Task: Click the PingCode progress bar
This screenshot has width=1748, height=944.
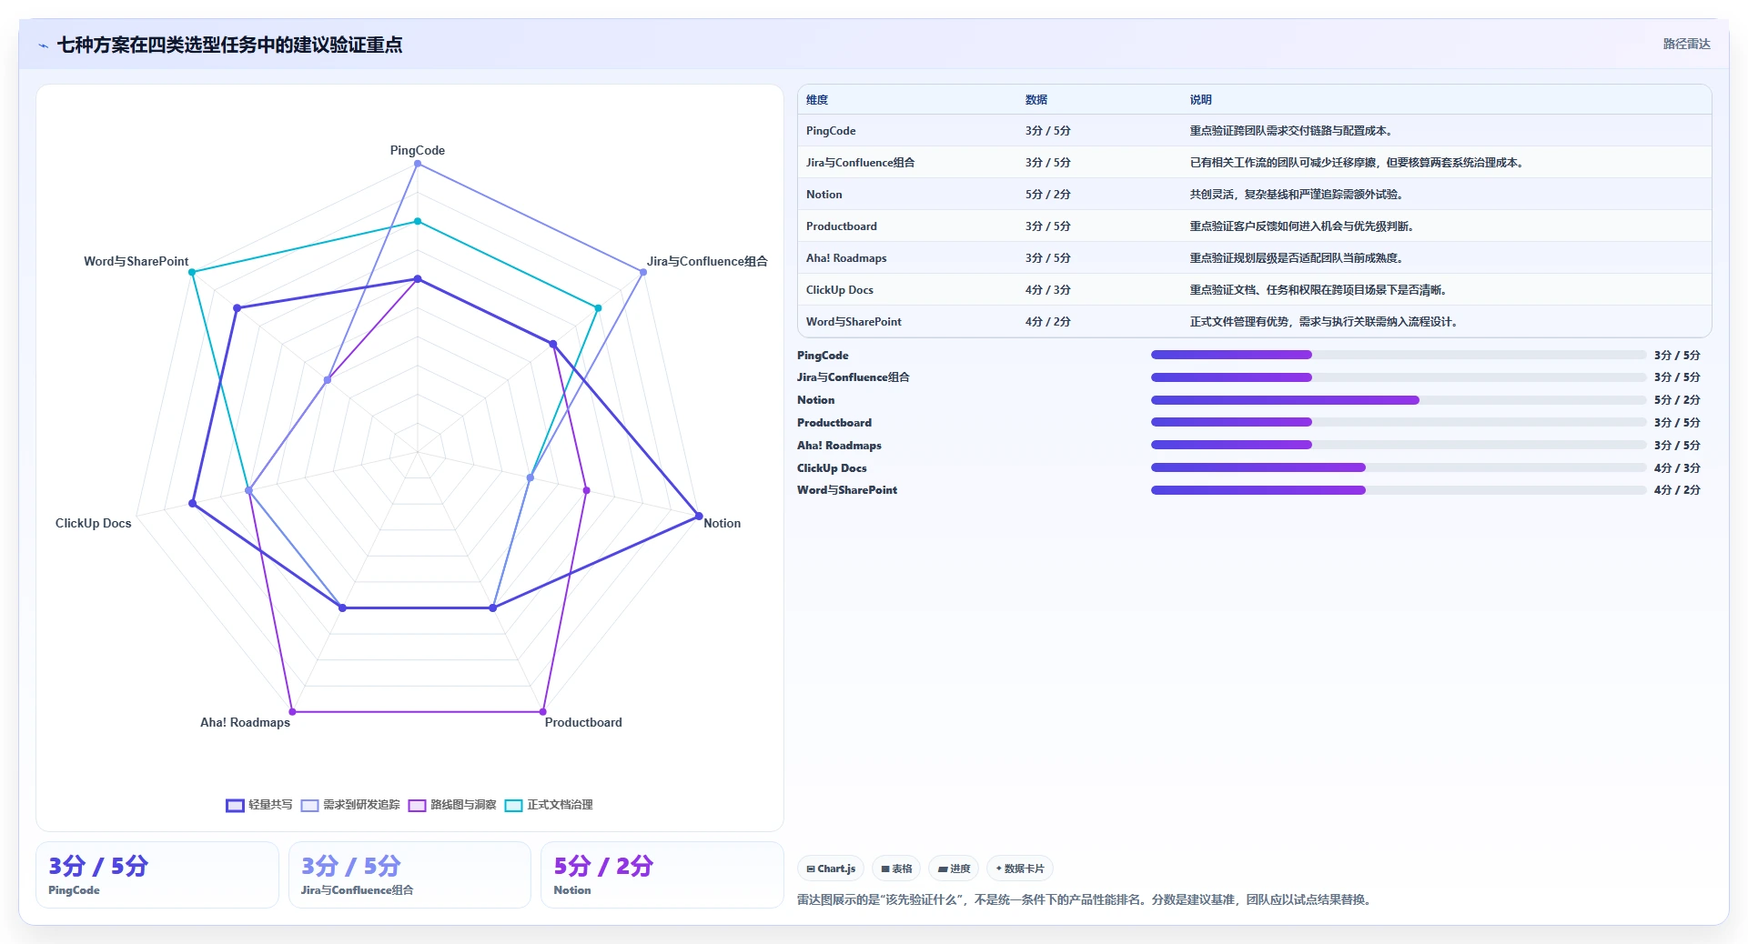Action: coord(1398,355)
